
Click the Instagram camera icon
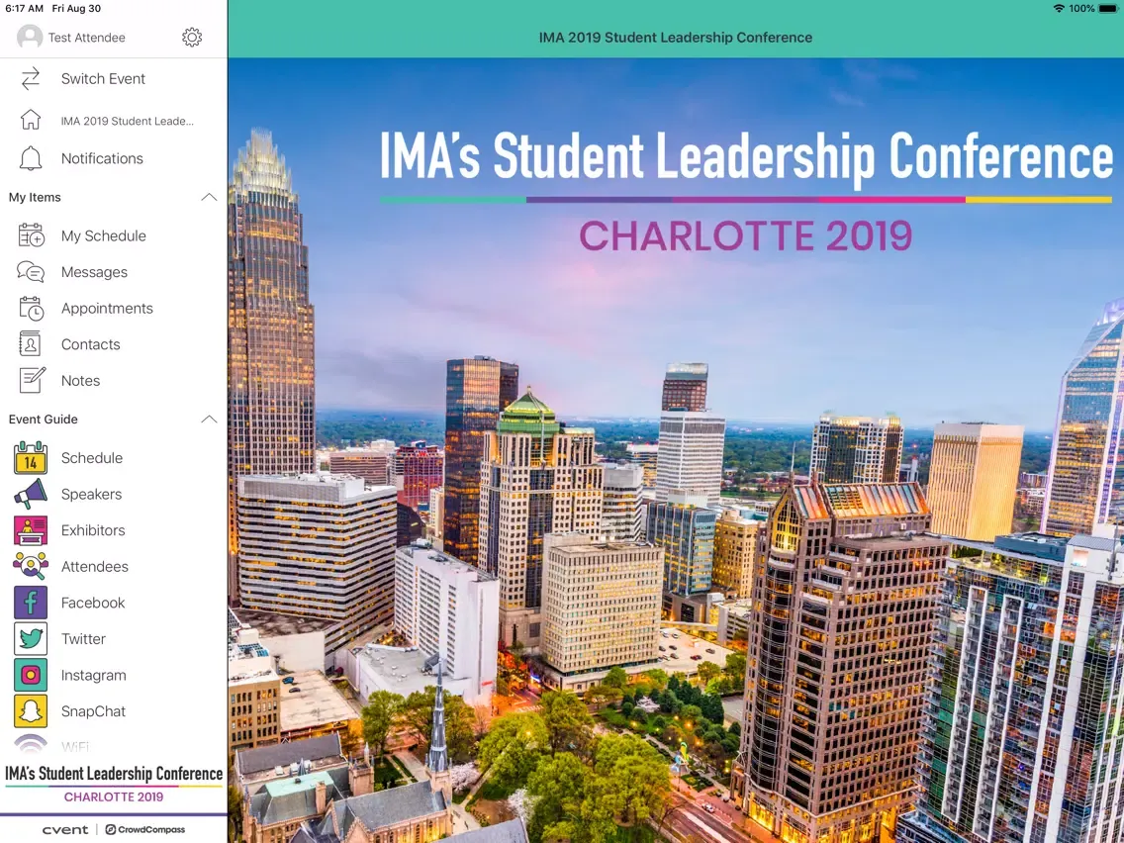(31, 675)
